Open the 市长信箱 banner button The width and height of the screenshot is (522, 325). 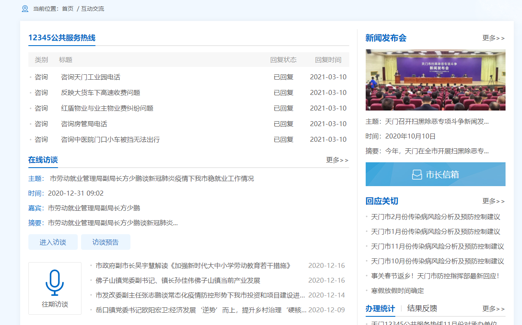[435, 174]
